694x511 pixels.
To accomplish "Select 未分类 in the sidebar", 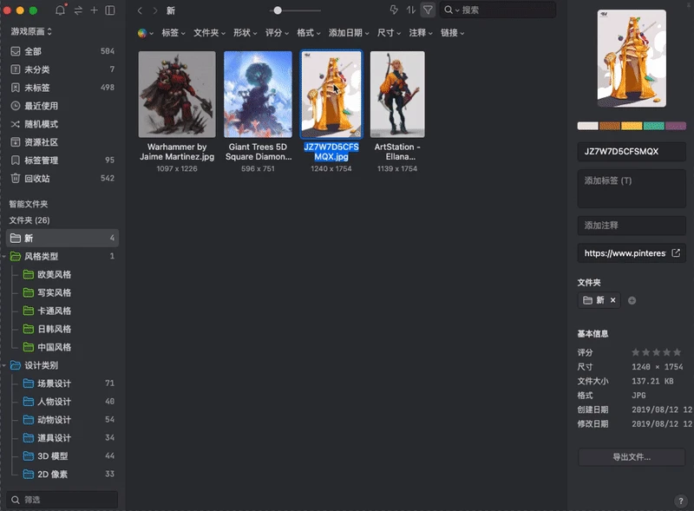I will click(62, 69).
